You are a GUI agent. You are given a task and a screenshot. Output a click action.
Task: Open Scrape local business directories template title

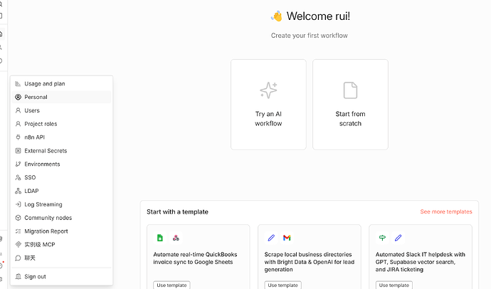[x=310, y=262]
